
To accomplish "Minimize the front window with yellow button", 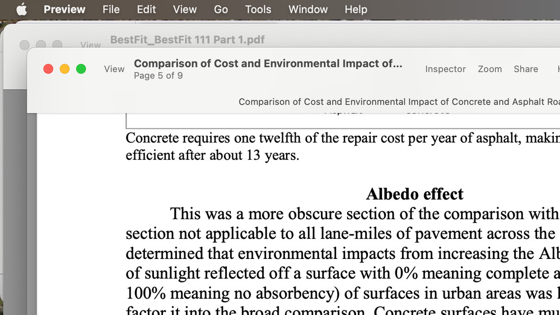I will coord(64,68).
